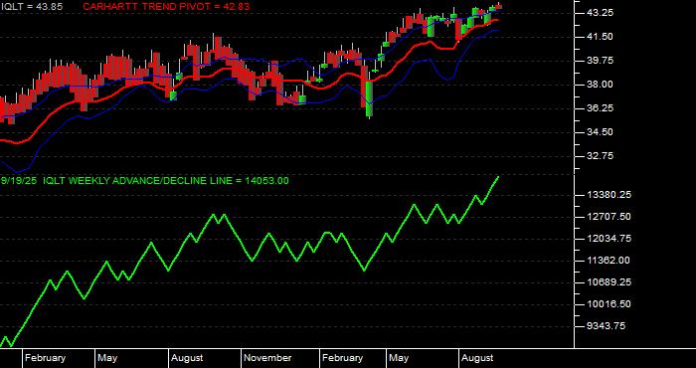Viewport: 696px width, 368px height.
Task: Click the 10016.50 indicator axis value
Action: point(608,304)
